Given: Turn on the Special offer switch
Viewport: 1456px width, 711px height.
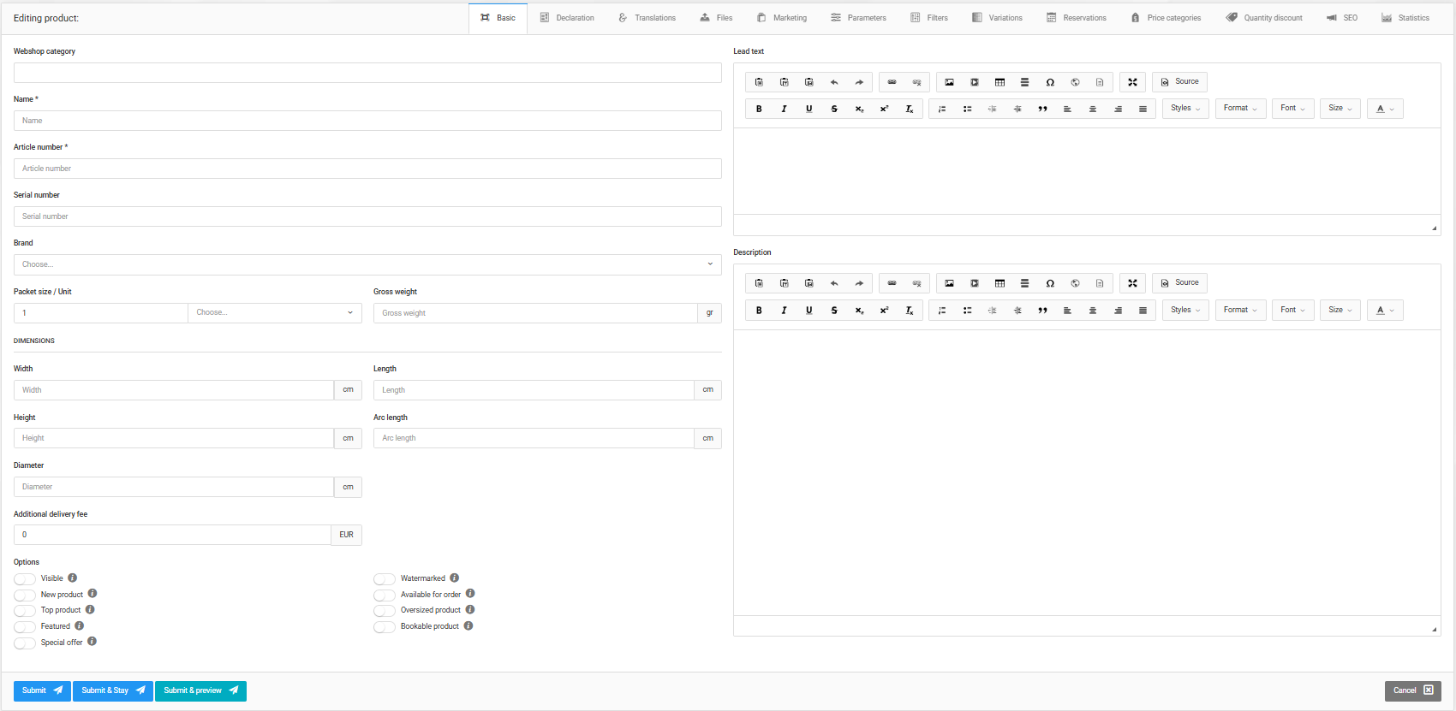Looking at the screenshot, I should click(25, 643).
